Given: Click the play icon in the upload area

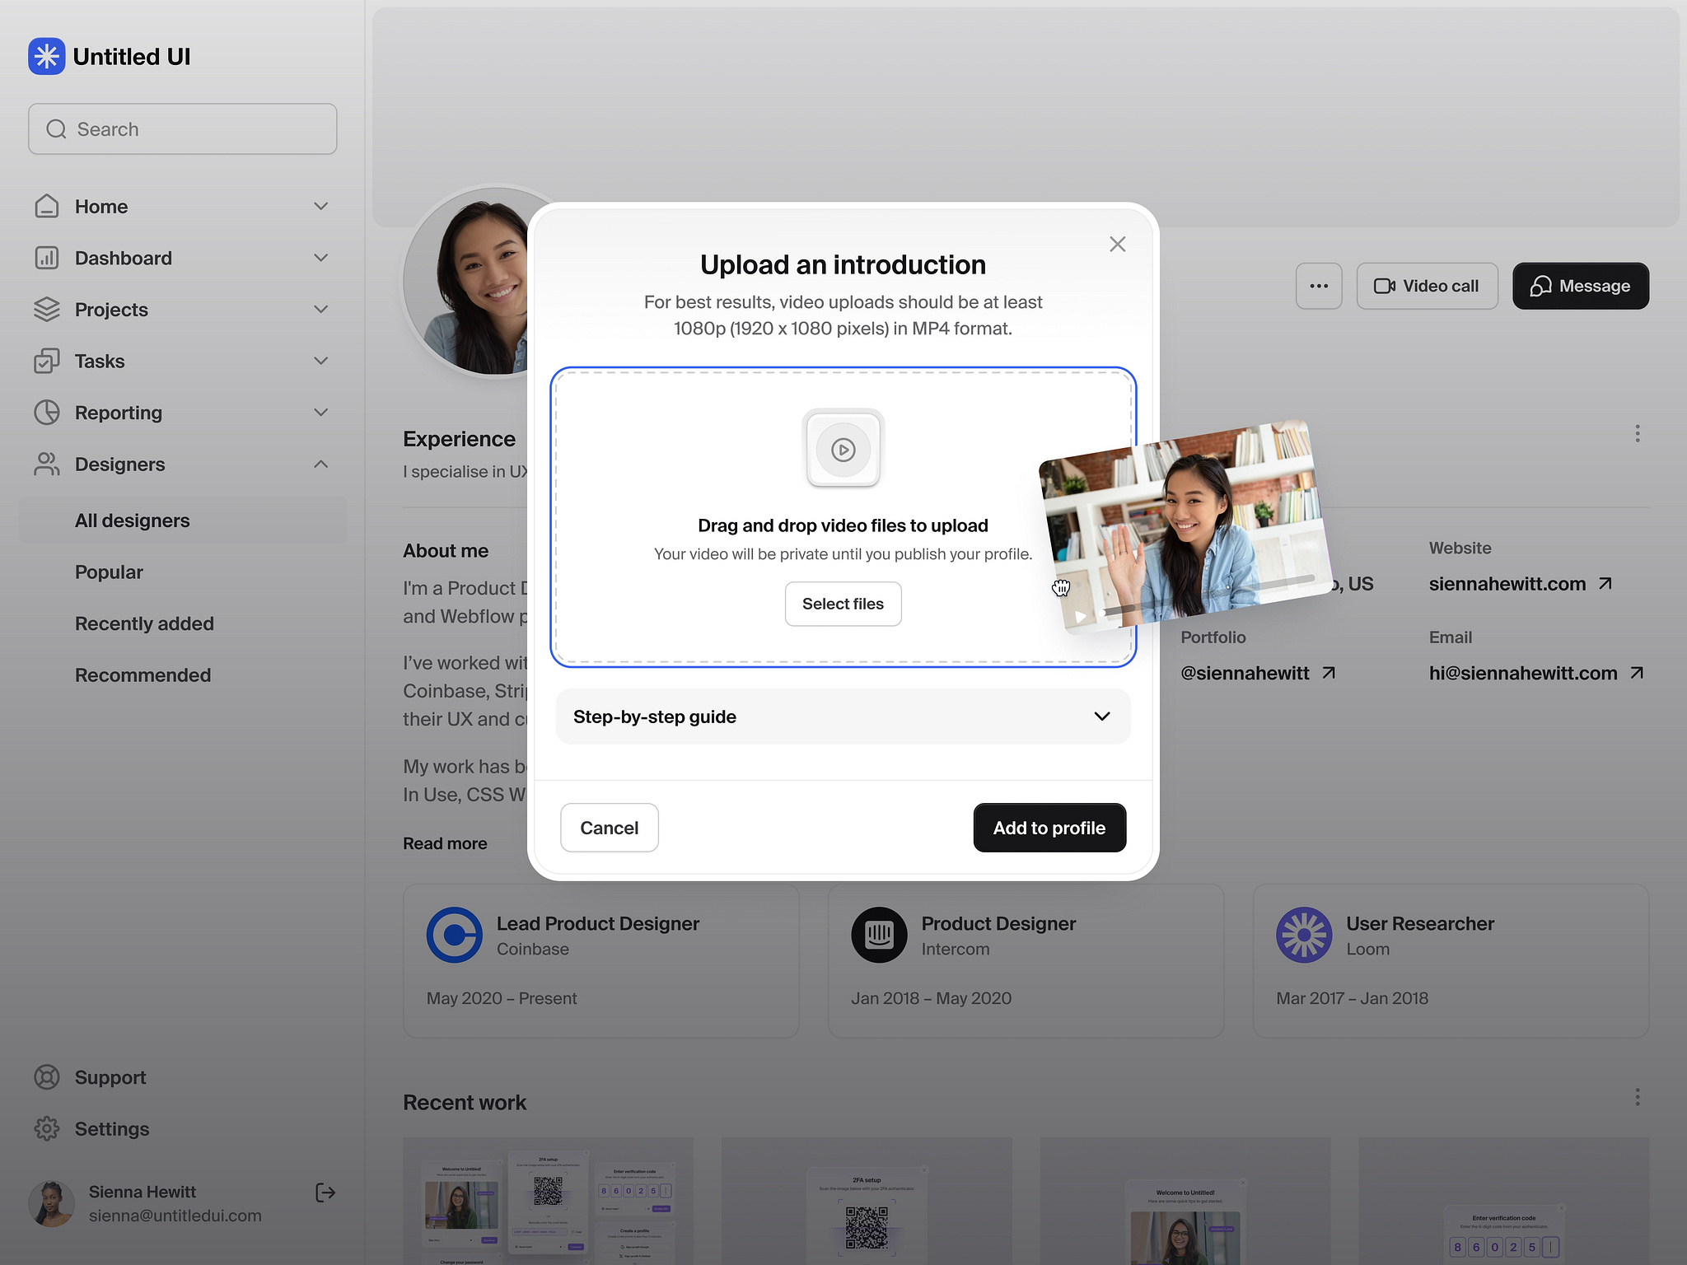Looking at the screenshot, I should tap(843, 450).
